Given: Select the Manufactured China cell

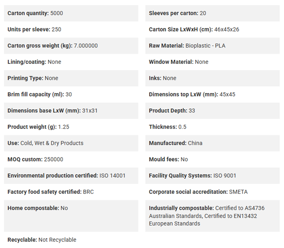Looking at the screenshot, I should pos(213,143).
